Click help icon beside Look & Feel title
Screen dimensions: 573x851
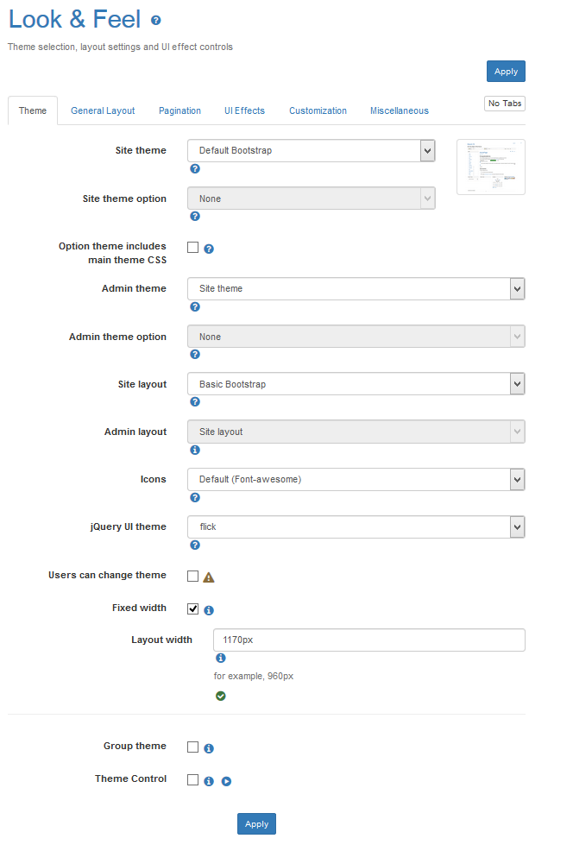[156, 20]
